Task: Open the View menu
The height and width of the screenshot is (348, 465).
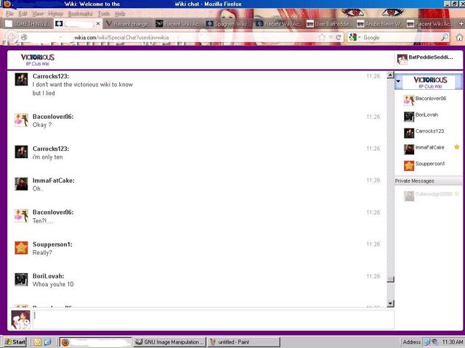Action: (38, 14)
